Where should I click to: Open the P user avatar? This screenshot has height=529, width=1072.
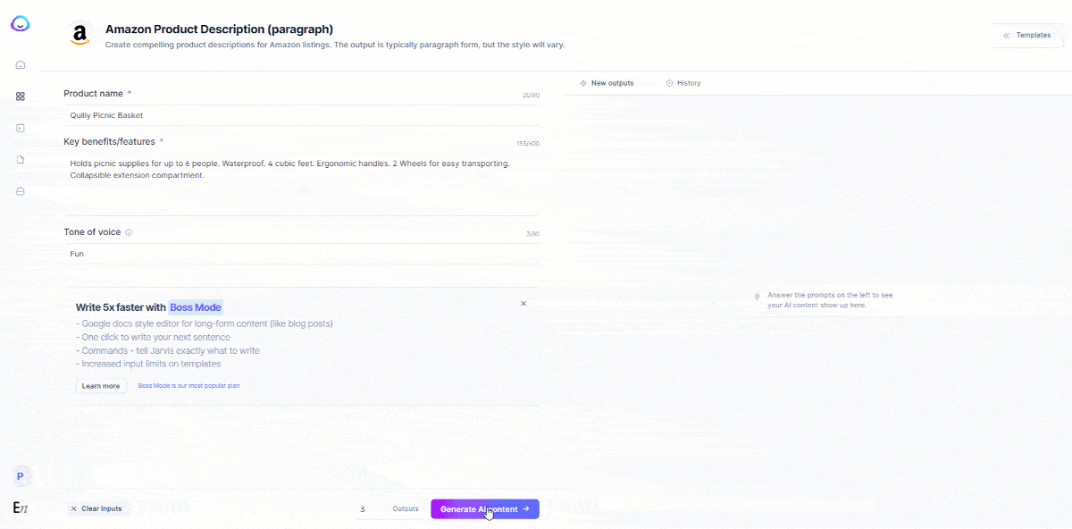pyautogui.click(x=20, y=476)
